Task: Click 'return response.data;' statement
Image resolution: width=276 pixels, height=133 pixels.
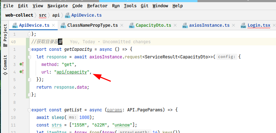Action: [63, 87]
